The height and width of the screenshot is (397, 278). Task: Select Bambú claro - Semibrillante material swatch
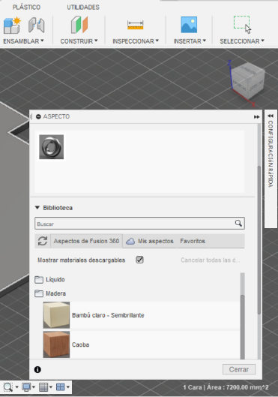coord(56,315)
